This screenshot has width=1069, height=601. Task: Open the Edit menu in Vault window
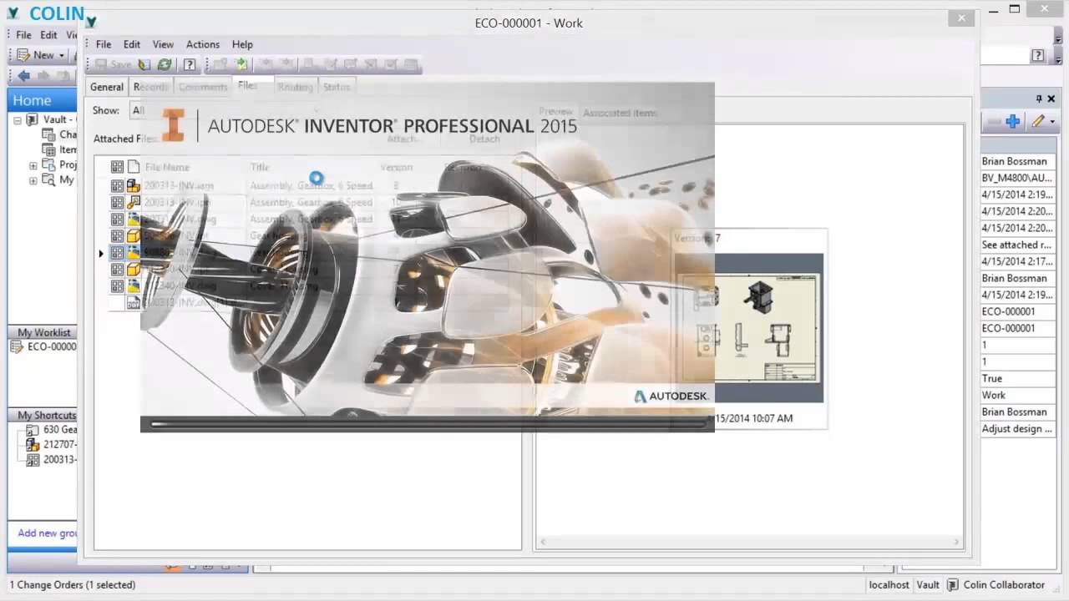click(49, 35)
